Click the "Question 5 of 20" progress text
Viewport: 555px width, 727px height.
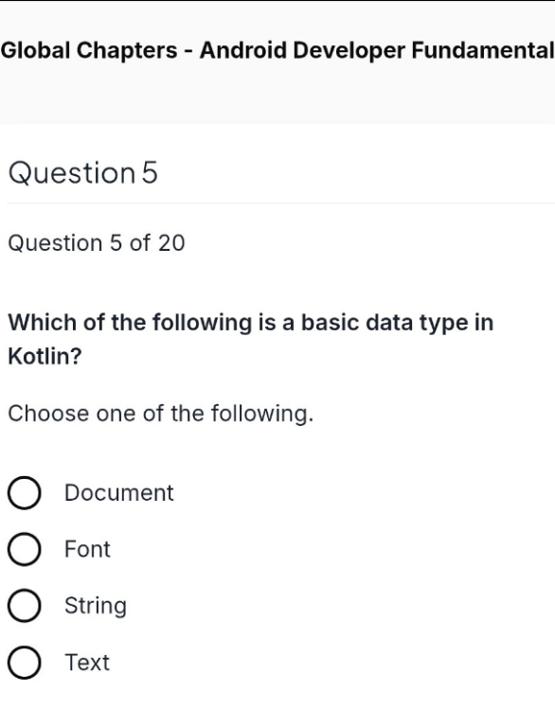coord(97,243)
